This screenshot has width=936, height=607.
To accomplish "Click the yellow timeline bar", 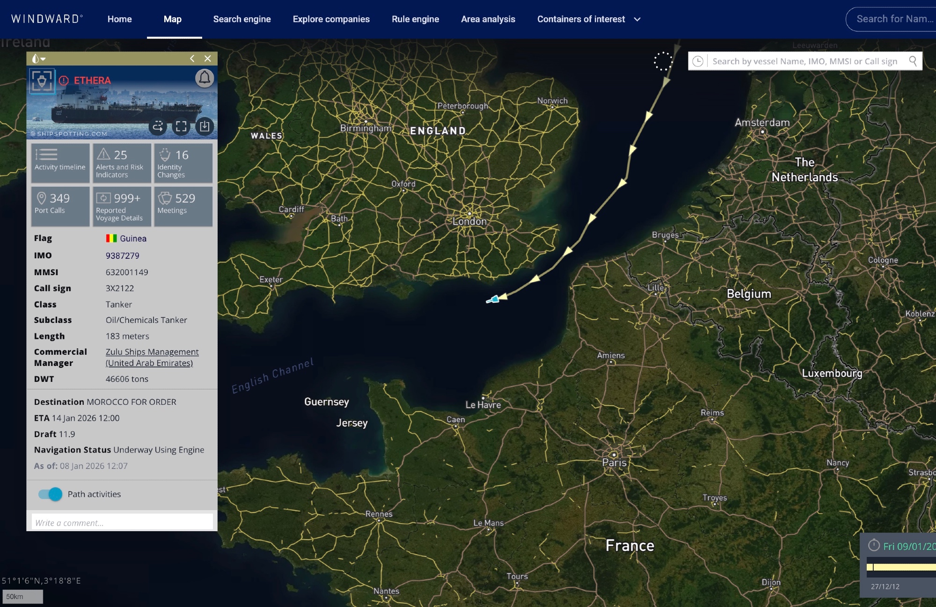I will [x=903, y=567].
